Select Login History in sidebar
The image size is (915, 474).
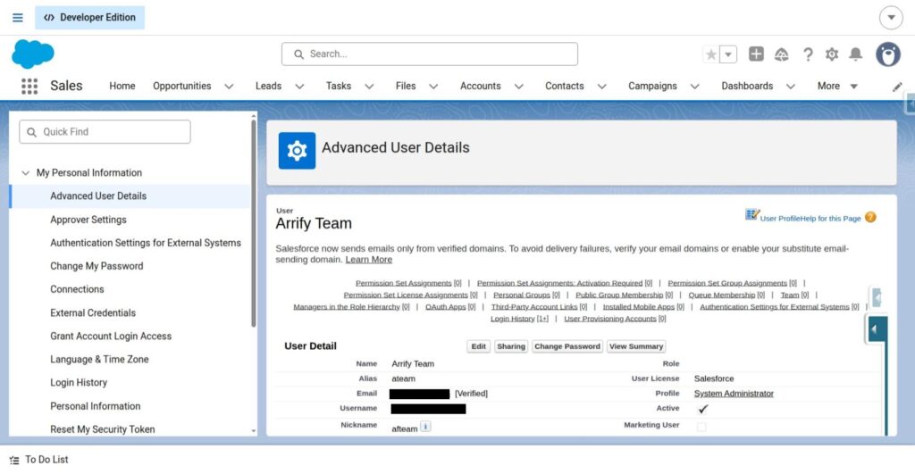point(79,383)
